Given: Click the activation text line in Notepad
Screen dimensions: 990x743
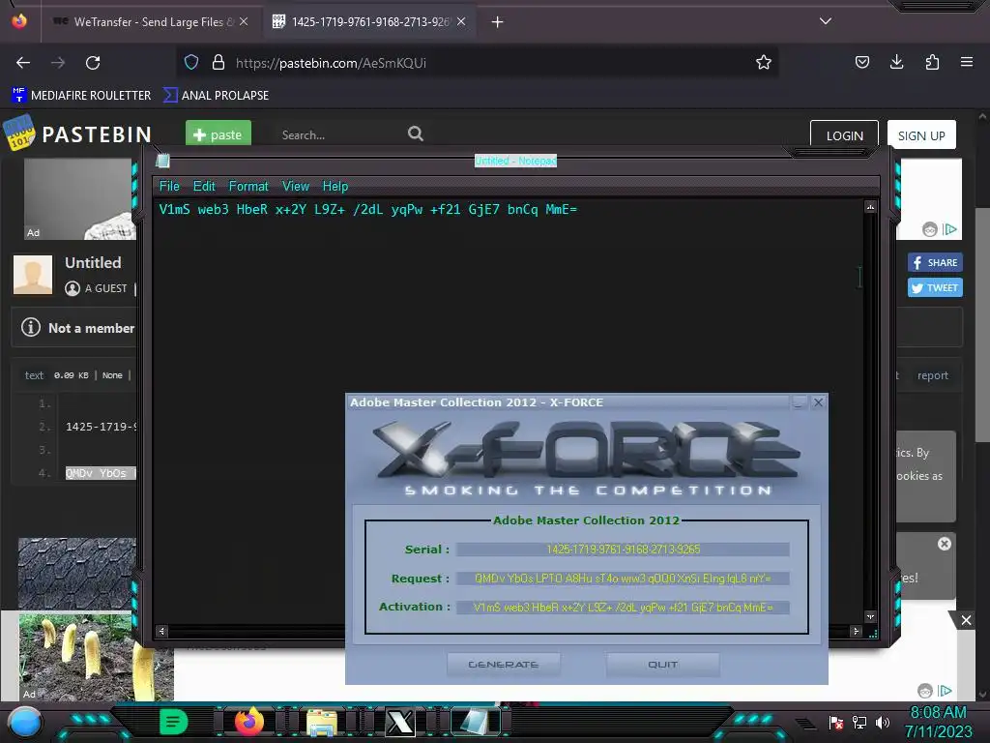Looking at the screenshot, I should click(368, 209).
